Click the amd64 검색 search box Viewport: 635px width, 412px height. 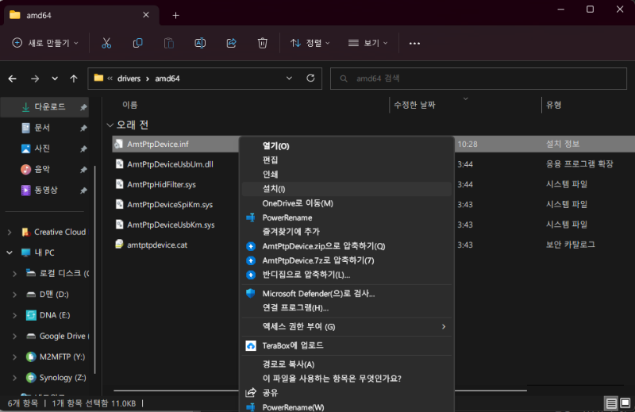479,78
